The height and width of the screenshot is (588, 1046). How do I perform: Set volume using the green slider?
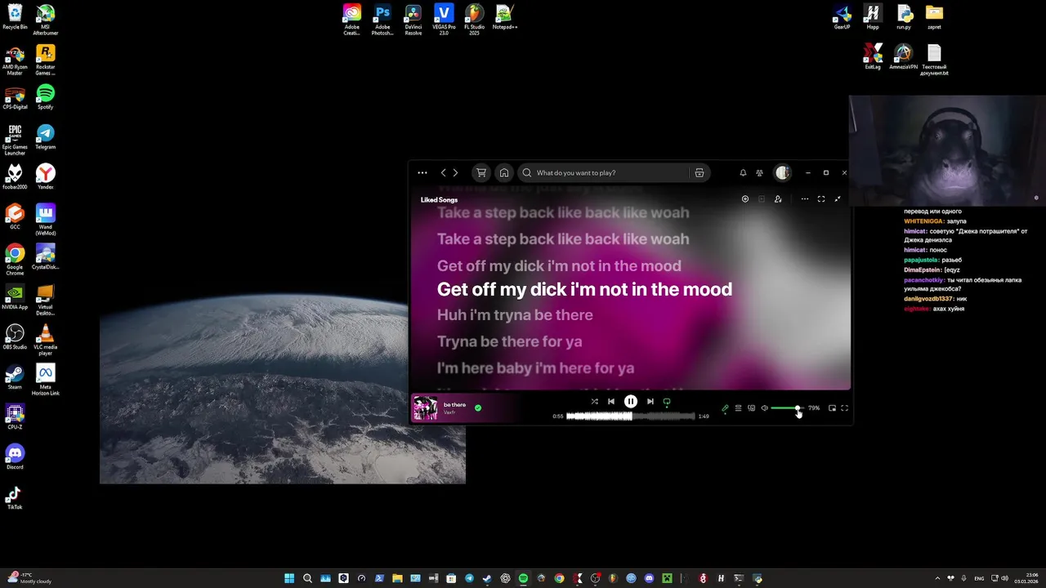788,408
